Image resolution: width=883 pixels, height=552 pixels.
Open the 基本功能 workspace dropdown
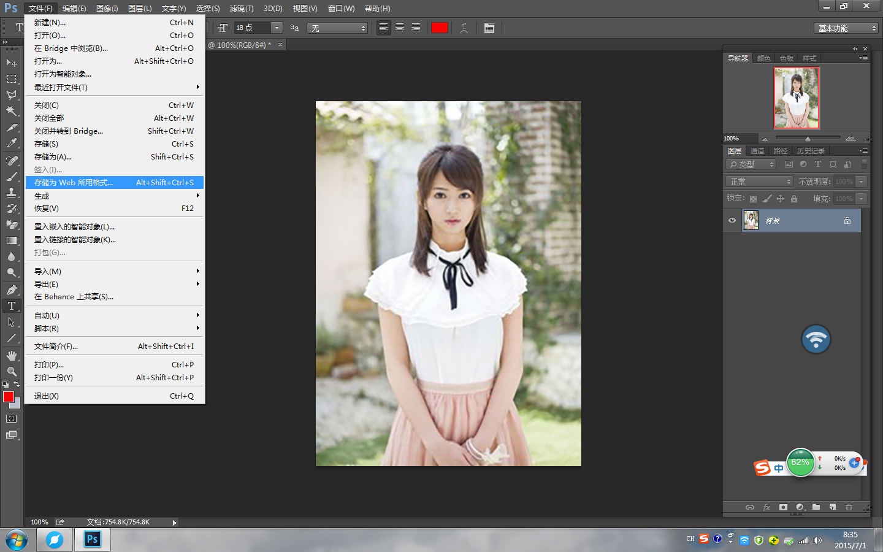(847, 28)
